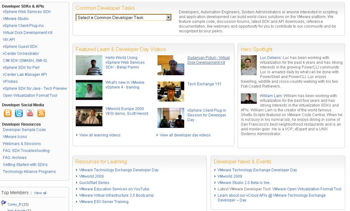Open Corey_R member profile link
This screenshot has width=350, height=211.
(x=14, y=204)
